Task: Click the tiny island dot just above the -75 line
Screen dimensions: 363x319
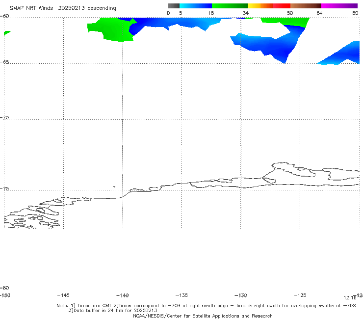Action: (x=114, y=186)
